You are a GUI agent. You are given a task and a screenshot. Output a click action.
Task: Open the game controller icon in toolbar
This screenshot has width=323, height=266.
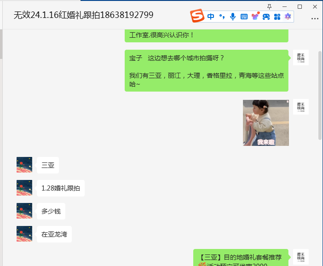point(266,17)
